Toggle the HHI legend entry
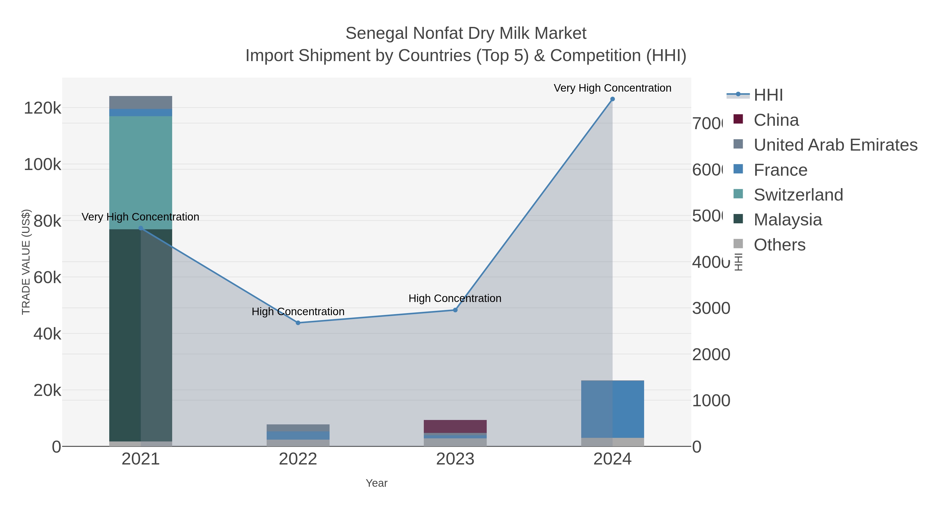932x524 pixels. [755, 95]
